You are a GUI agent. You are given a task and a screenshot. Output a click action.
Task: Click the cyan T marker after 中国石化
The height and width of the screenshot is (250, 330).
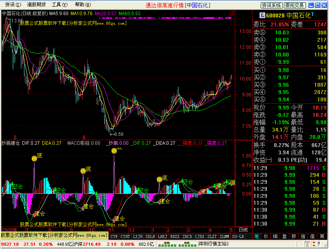point(313,14)
